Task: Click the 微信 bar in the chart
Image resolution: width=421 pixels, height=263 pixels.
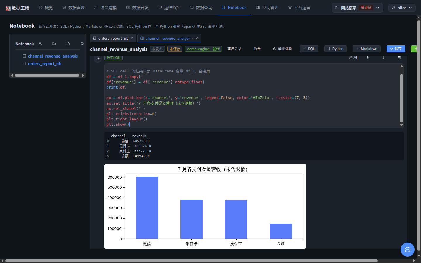Action: point(147,207)
